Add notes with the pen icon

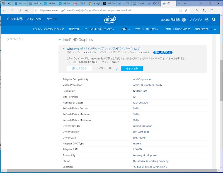pos(204,10)
